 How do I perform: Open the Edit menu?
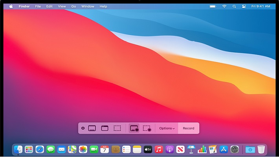[49, 6]
